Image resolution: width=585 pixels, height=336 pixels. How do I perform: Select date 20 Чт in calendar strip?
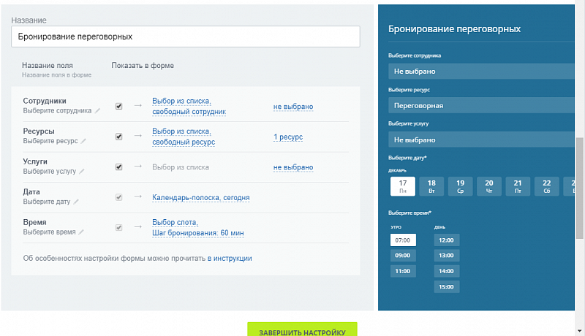[x=489, y=186]
